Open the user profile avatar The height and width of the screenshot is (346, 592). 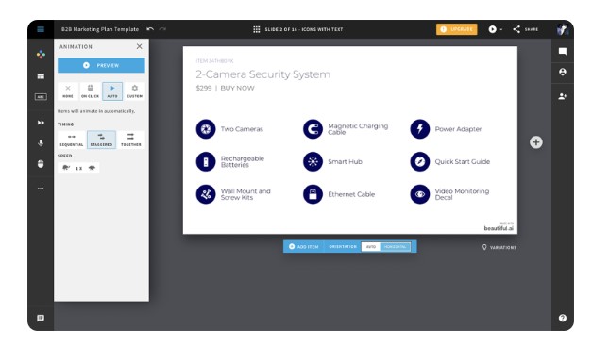(x=562, y=29)
